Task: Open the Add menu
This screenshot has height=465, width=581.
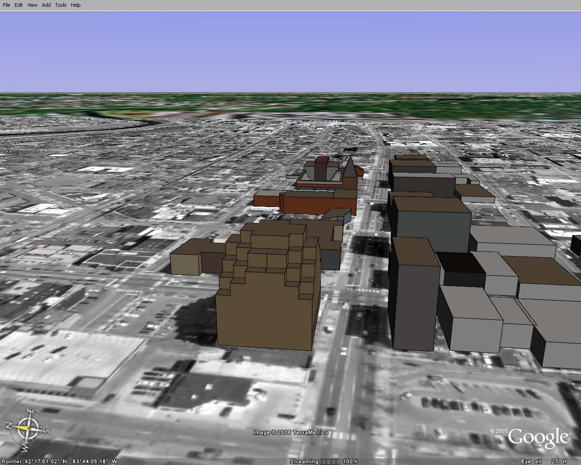Action: tap(46, 5)
